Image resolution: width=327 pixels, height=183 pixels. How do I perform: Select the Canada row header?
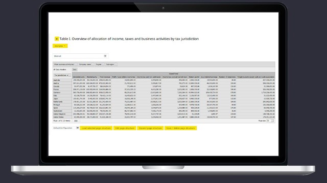click(x=62, y=86)
